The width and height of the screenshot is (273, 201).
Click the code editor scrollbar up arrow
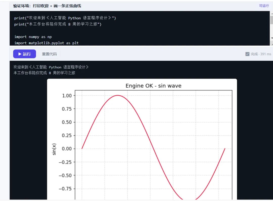271,13
